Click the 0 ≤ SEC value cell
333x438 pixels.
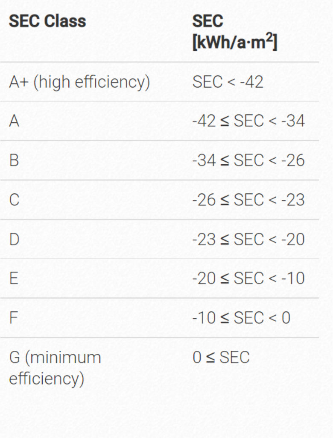pyautogui.click(x=221, y=357)
